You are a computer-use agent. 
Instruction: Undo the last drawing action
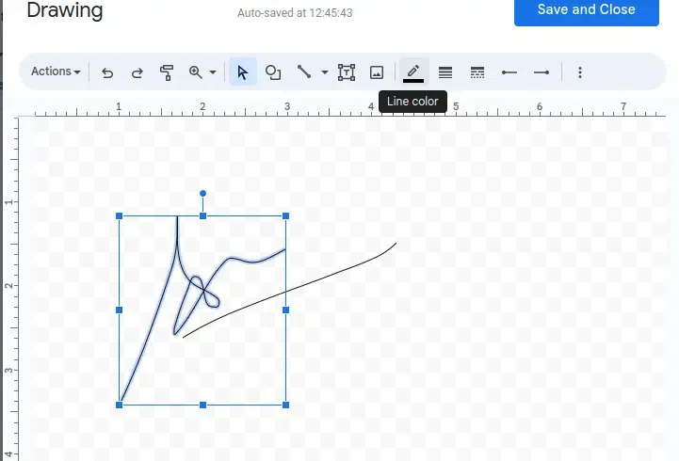click(107, 72)
